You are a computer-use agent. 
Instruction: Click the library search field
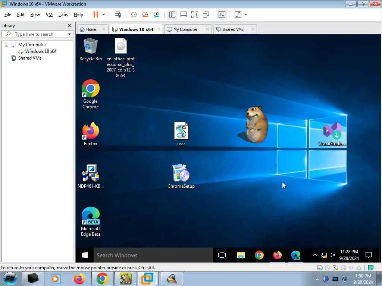[x=37, y=34]
